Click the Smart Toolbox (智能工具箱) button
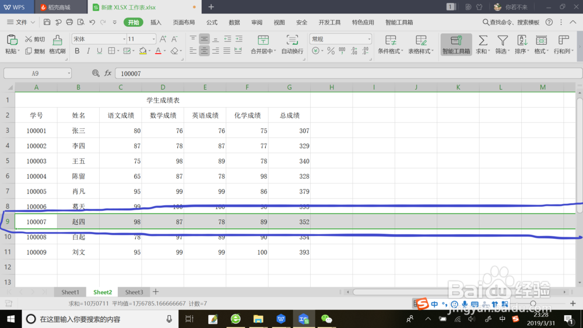Screen dimensions: 583x328 [456, 45]
